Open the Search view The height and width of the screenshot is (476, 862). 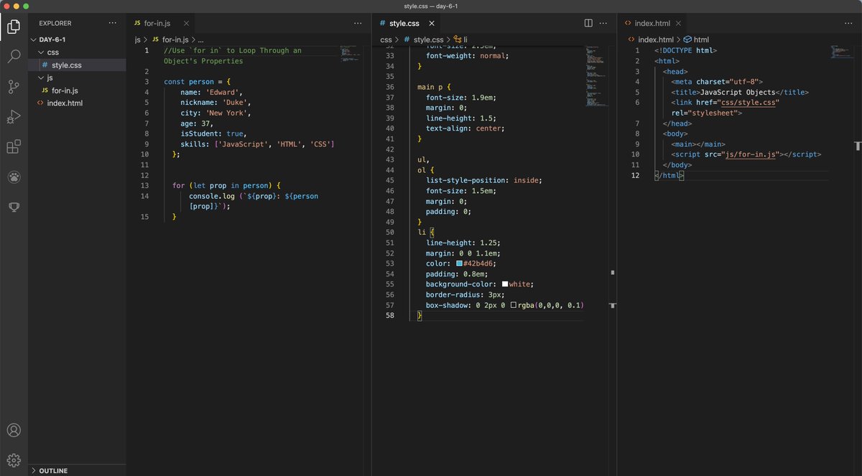[x=14, y=57]
